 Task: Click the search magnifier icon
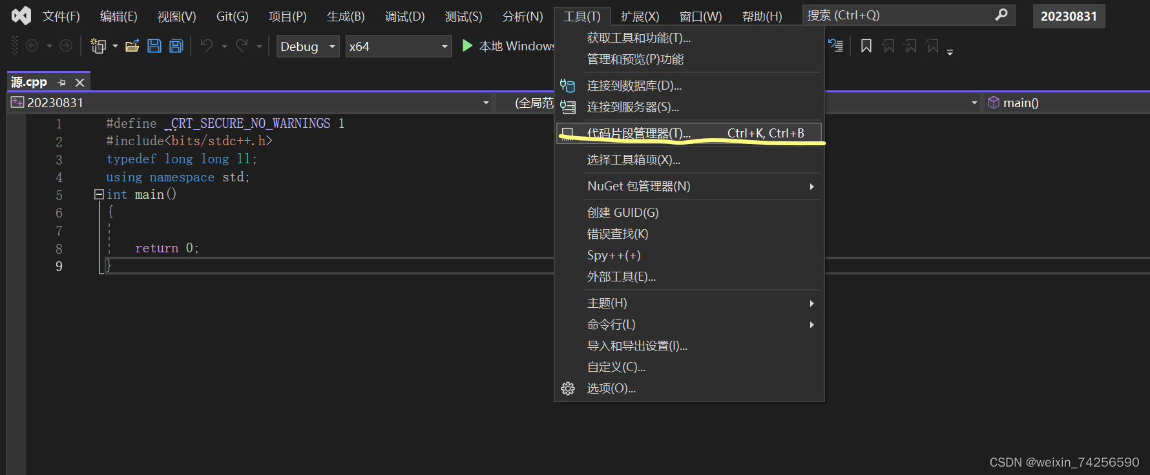pos(1001,15)
